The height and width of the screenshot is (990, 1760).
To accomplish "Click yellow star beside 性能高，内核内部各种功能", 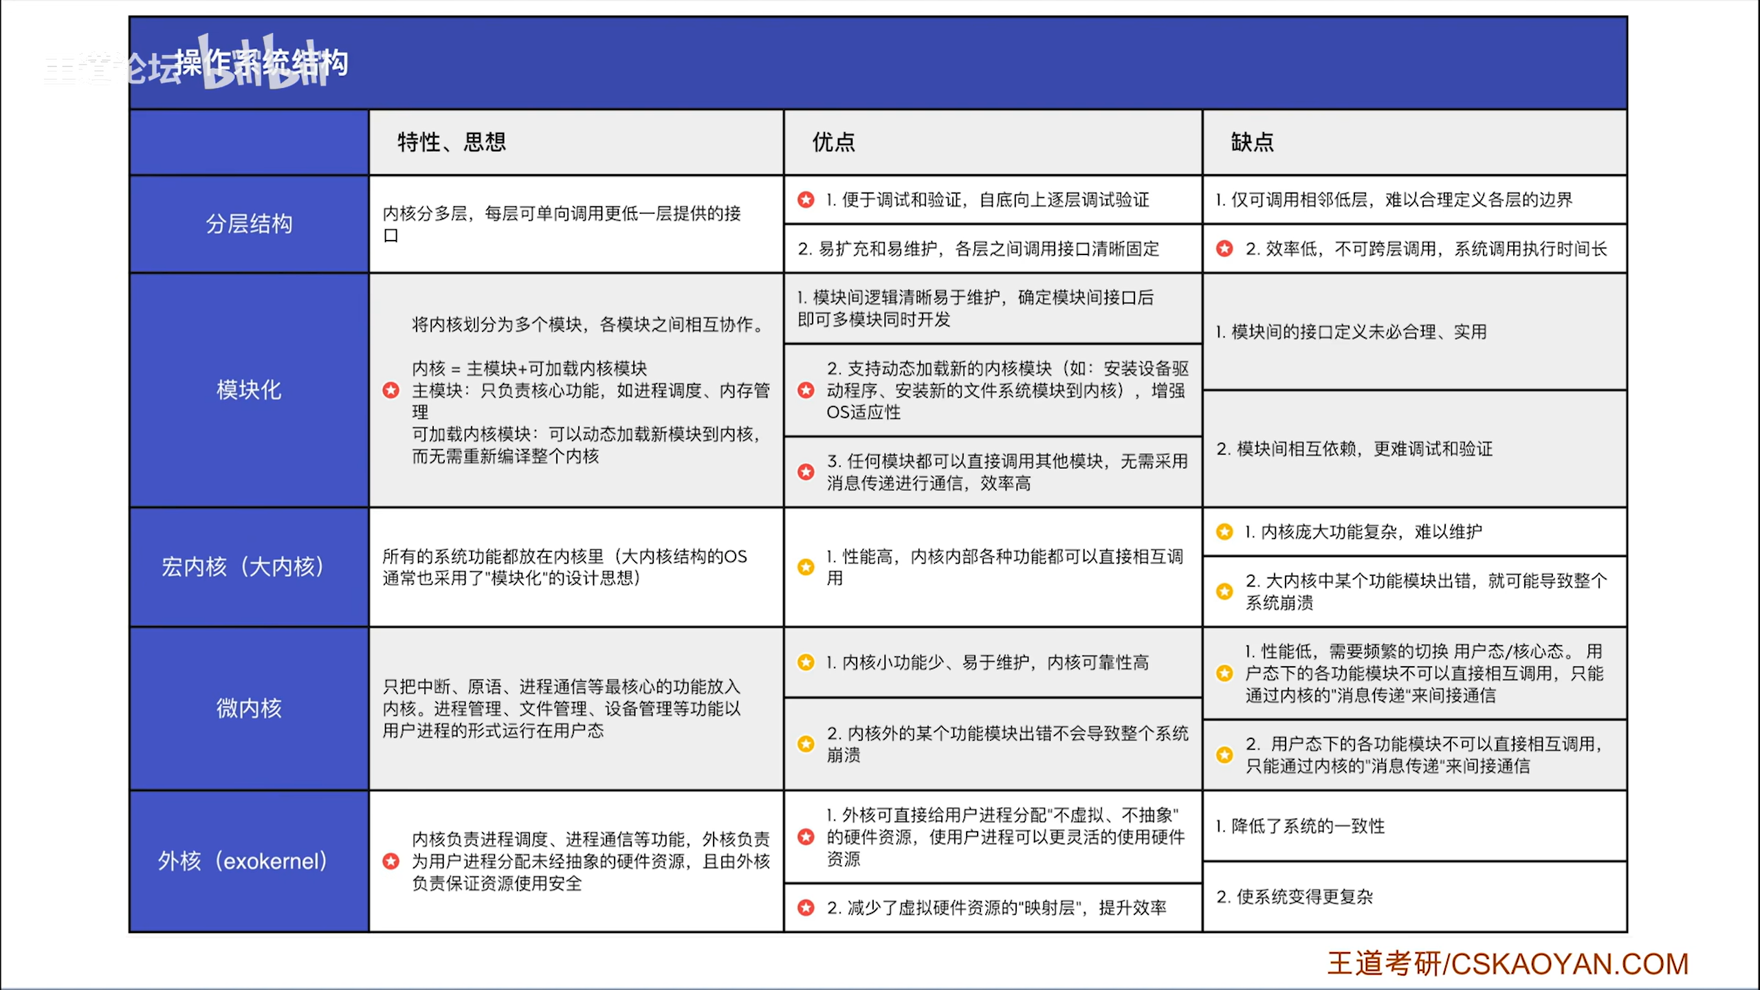I will [x=806, y=567].
